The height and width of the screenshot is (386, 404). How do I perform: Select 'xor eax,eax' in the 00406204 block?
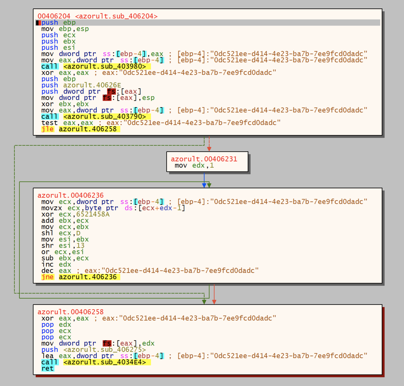[x=65, y=73]
